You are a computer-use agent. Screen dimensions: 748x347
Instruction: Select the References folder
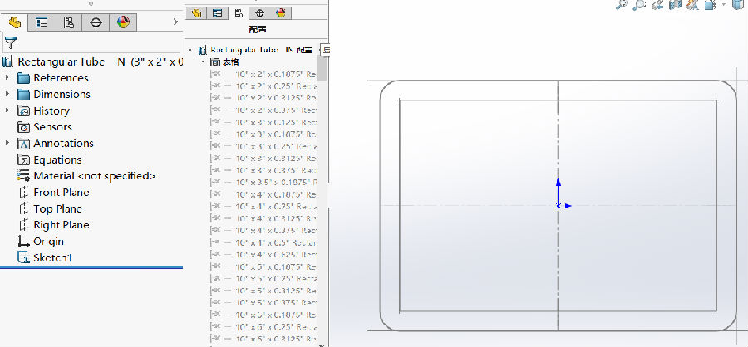point(53,78)
